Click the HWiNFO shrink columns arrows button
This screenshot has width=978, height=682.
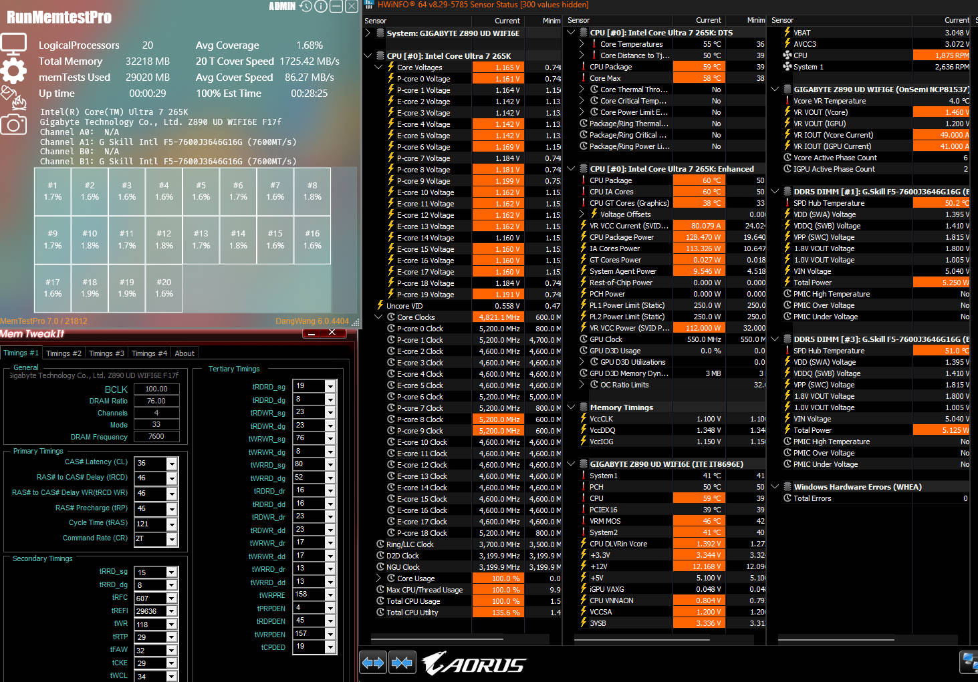coord(402,663)
